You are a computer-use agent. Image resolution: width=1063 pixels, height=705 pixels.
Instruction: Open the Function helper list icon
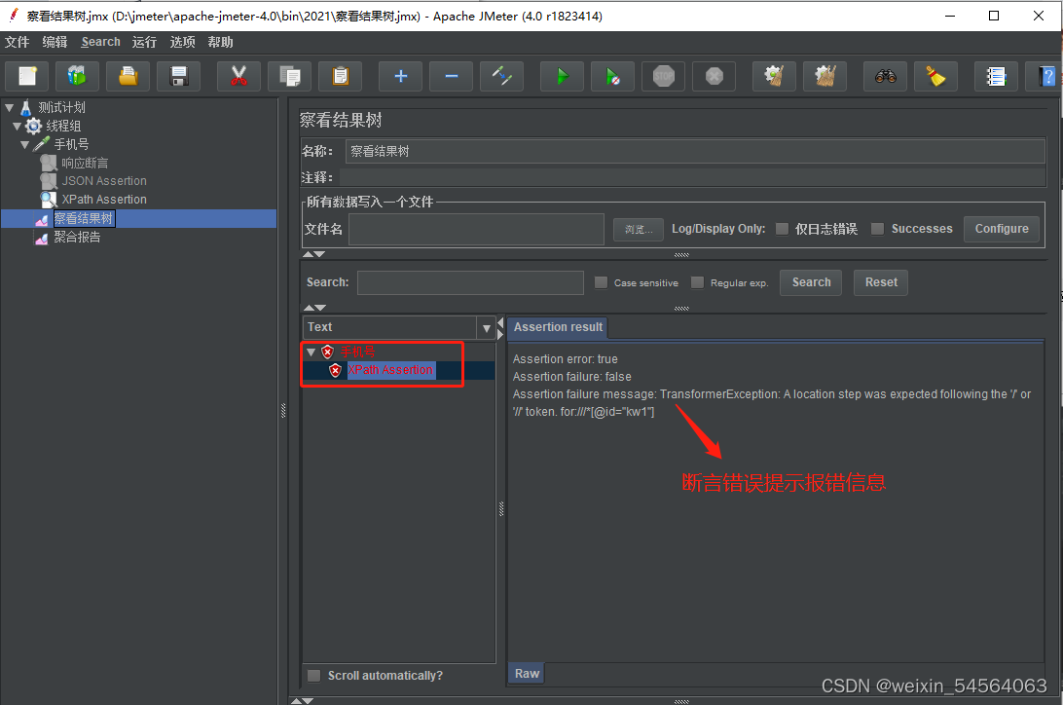pyautogui.click(x=996, y=76)
